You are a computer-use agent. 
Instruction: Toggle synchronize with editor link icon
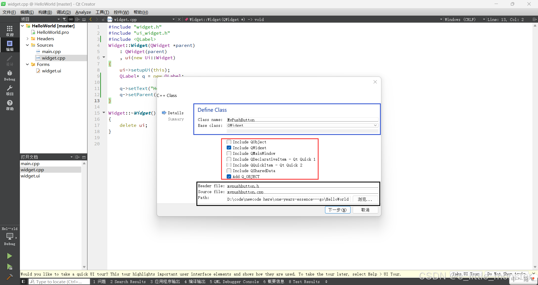pos(71,19)
